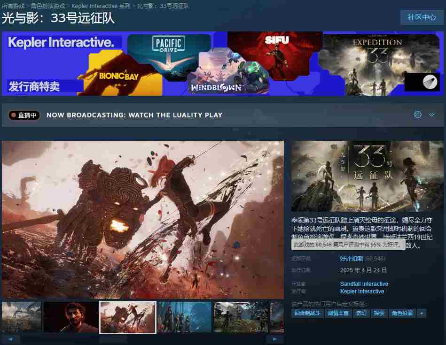Click release date 2025 年 4 月 24 日
Viewport: 446px width, 345px height.
coord(363,270)
